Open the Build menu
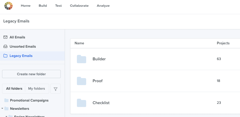Viewport: 240px width, 117px height. tap(43, 6)
